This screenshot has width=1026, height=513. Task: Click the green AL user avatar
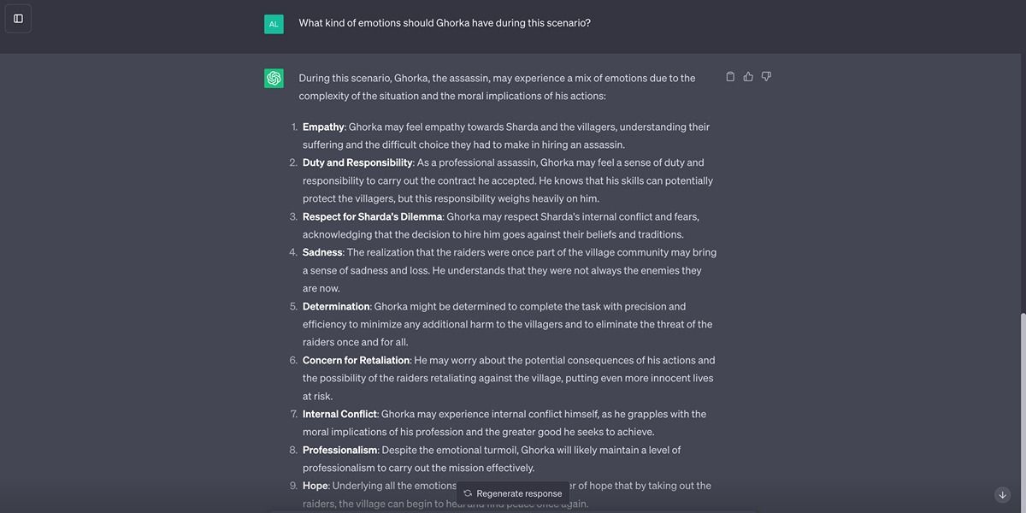tap(274, 24)
